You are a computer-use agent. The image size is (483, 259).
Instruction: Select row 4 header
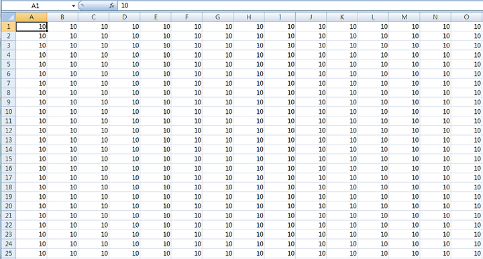pyautogui.click(x=9, y=55)
